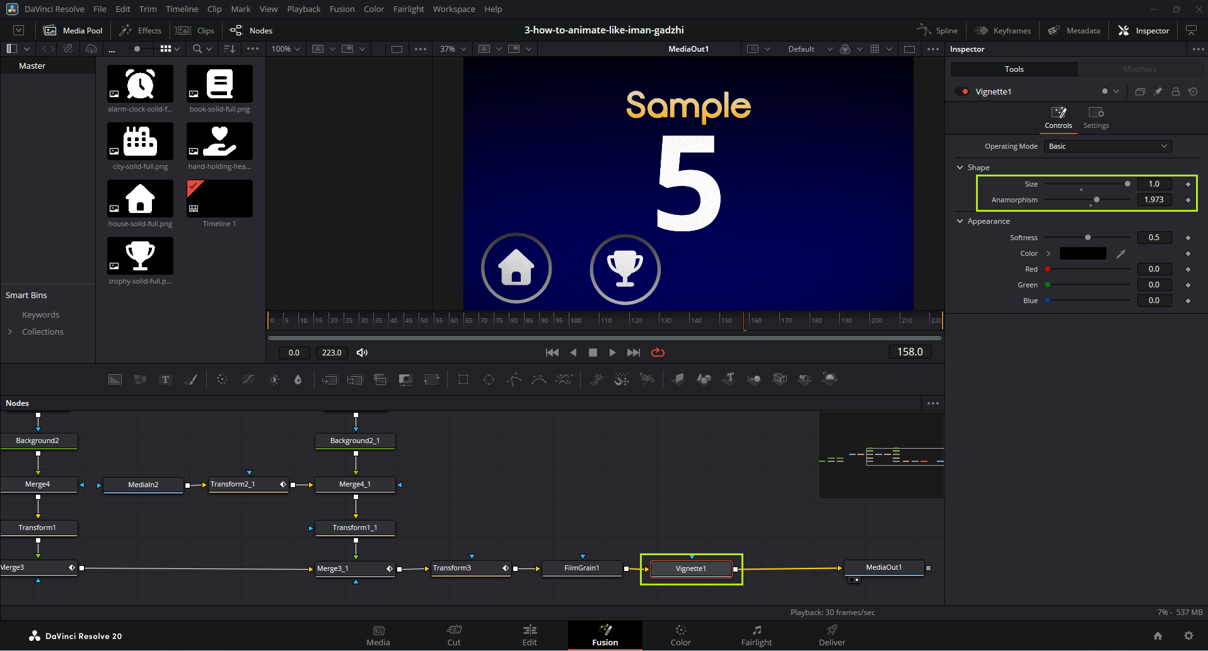This screenshot has width=1208, height=651.
Task: Toggle the Vignette1 enable switch
Action: pyautogui.click(x=962, y=92)
